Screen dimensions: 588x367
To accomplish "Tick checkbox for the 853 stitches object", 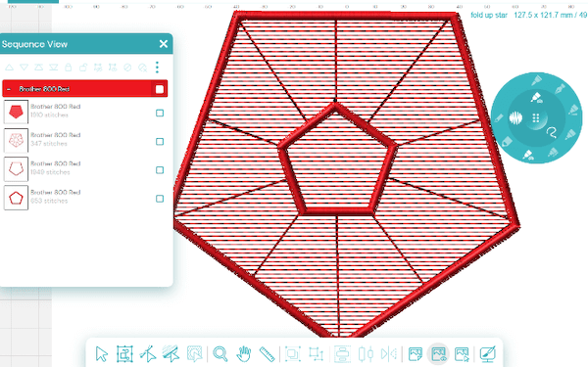I will point(160,199).
